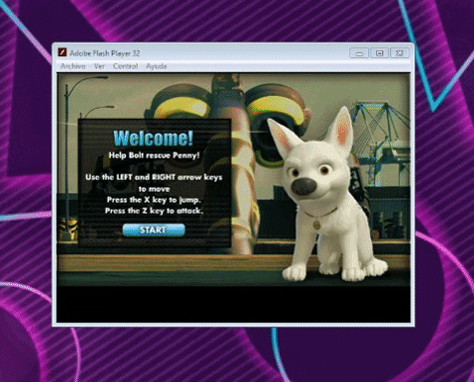
Task: Click the blue START button
Action: (154, 230)
